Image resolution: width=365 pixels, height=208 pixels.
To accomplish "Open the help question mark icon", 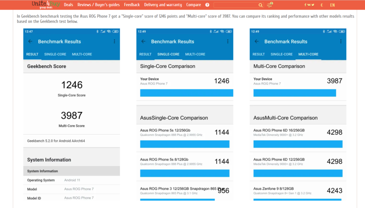I will tap(207, 5).
